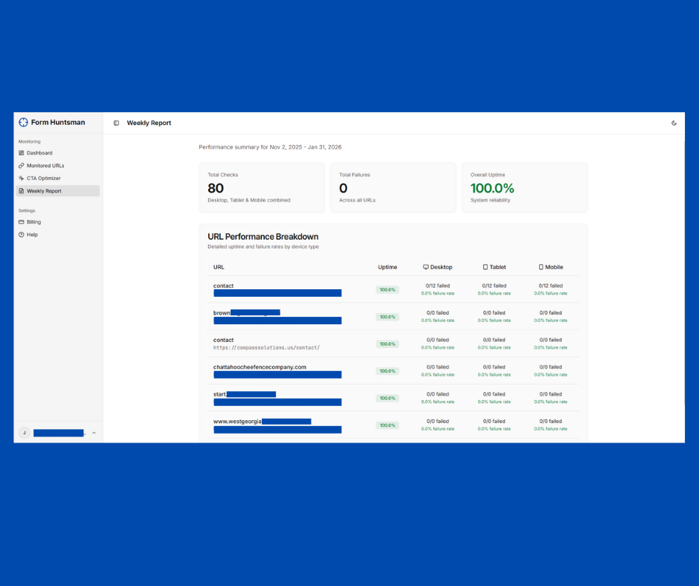Click the Mobile icon in the breakdown header
The width and height of the screenshot is (699, 586).
pos(541,267)
